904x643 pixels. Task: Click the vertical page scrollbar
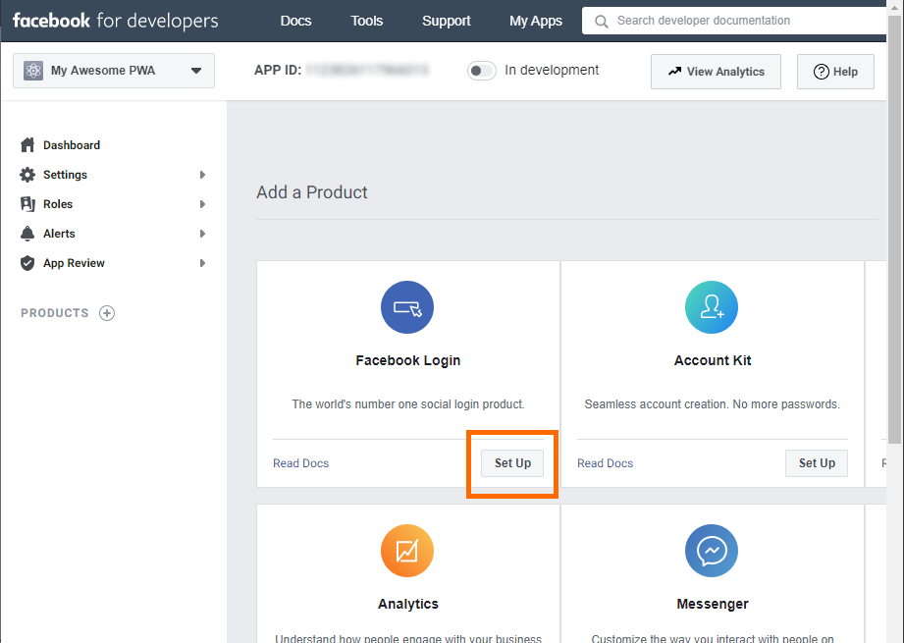(894, 231)
